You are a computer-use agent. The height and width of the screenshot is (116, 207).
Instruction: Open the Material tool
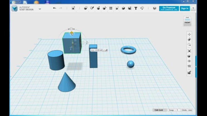[155, 8]
